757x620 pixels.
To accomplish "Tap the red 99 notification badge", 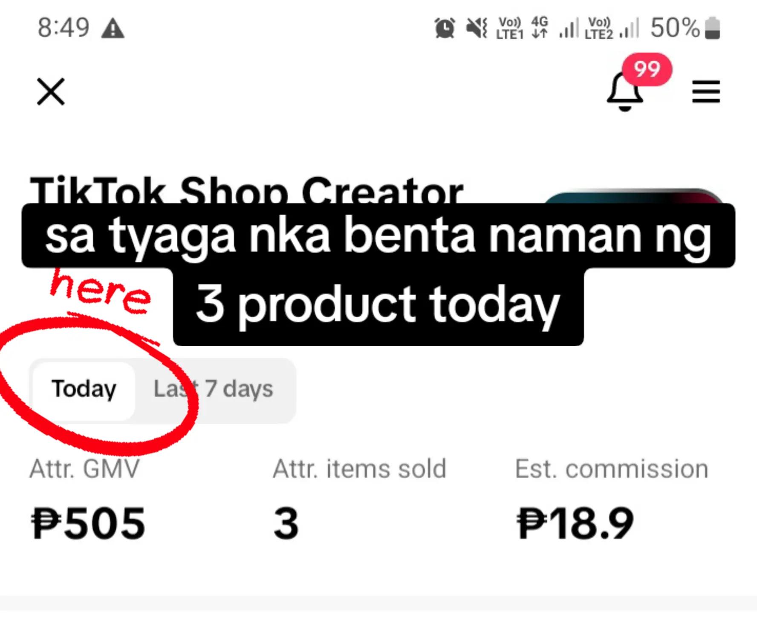I will pos(647,69).
